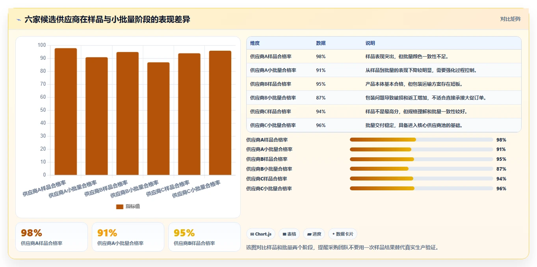Image resolution: width=537 pixels, height=267 pixels.
Task: Click the title 六家候选供应商在样品与小批量阶段的表现差异
Action: [x=107, y=20]
